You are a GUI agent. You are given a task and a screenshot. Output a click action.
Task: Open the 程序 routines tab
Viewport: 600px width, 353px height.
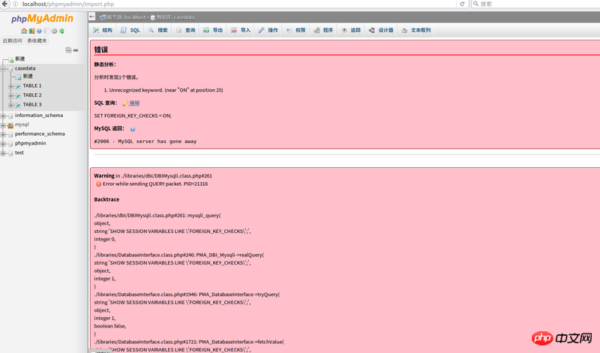323,30
